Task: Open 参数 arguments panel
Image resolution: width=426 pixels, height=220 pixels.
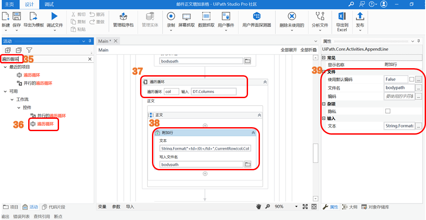Action: [x=116, y=207]
